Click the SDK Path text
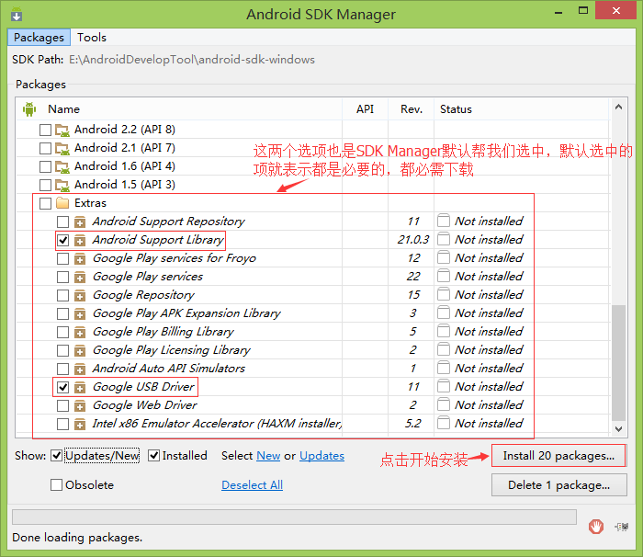The width and height of the screenshot is (643, 557). click(x=191, y=60)
